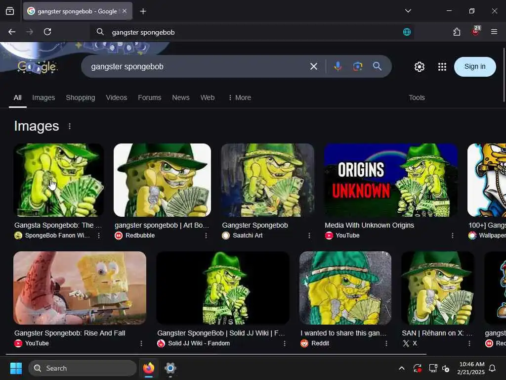
Task: Select the All results tab
Action: point(17,97)
